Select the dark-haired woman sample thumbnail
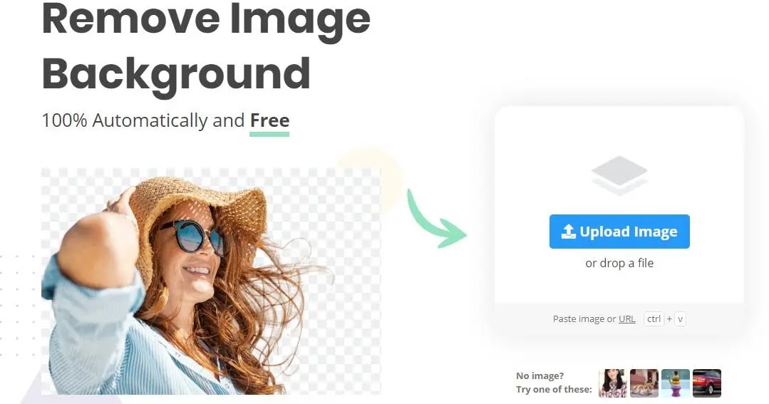 click(612, 383)
